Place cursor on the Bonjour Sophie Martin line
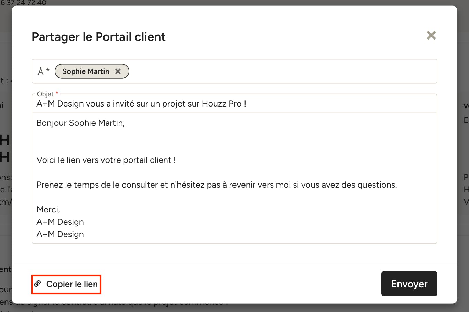The height and width of the screenshot is (312, 469). [81, 123]
